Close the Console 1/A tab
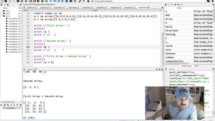The width and height of the screenshot is (215, 121). click(36, 69)
